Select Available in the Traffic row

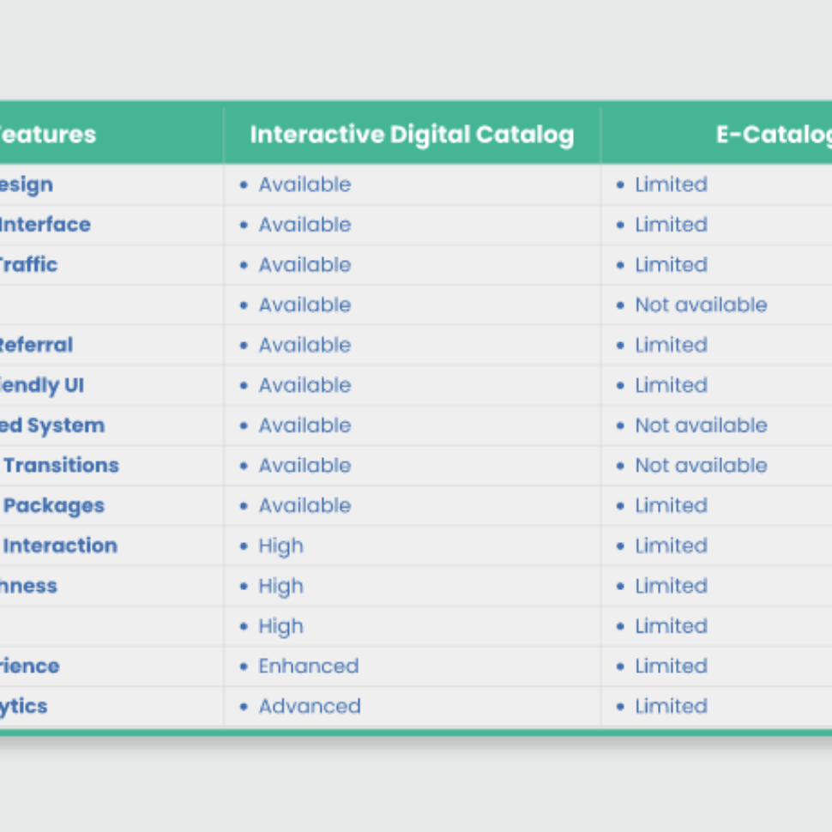point(304,265)
